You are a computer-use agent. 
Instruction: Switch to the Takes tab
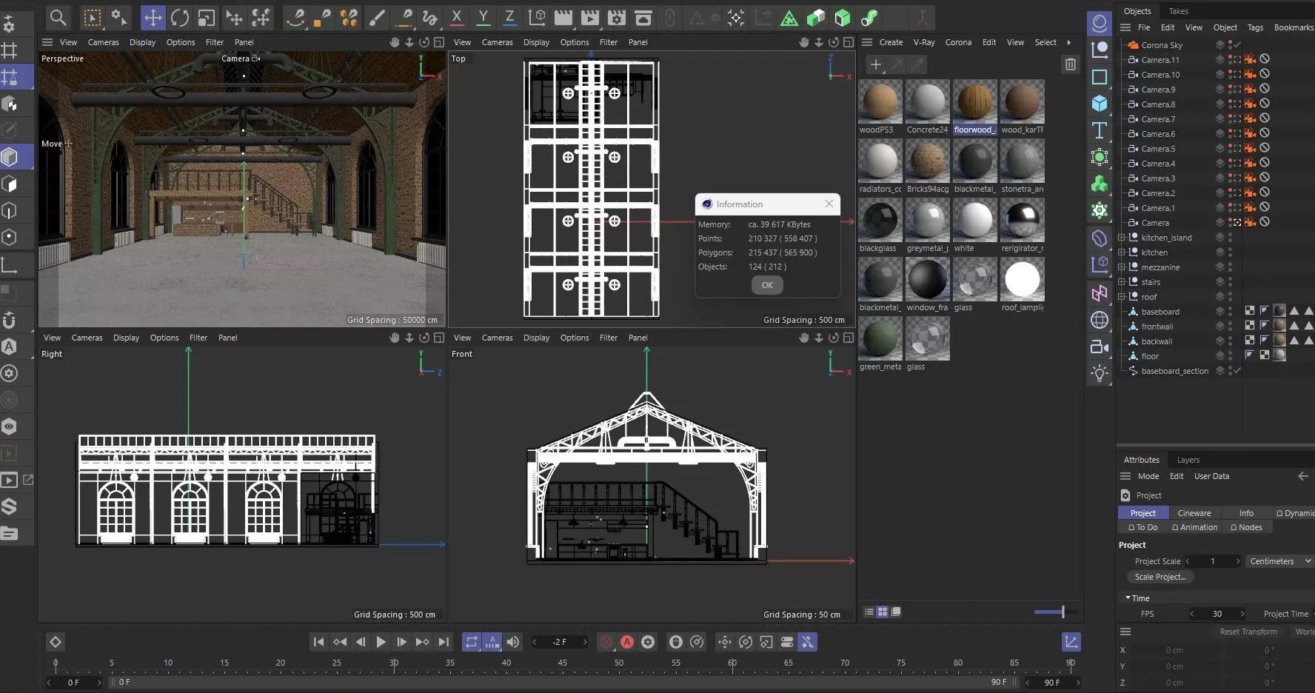coord(1178,11)
